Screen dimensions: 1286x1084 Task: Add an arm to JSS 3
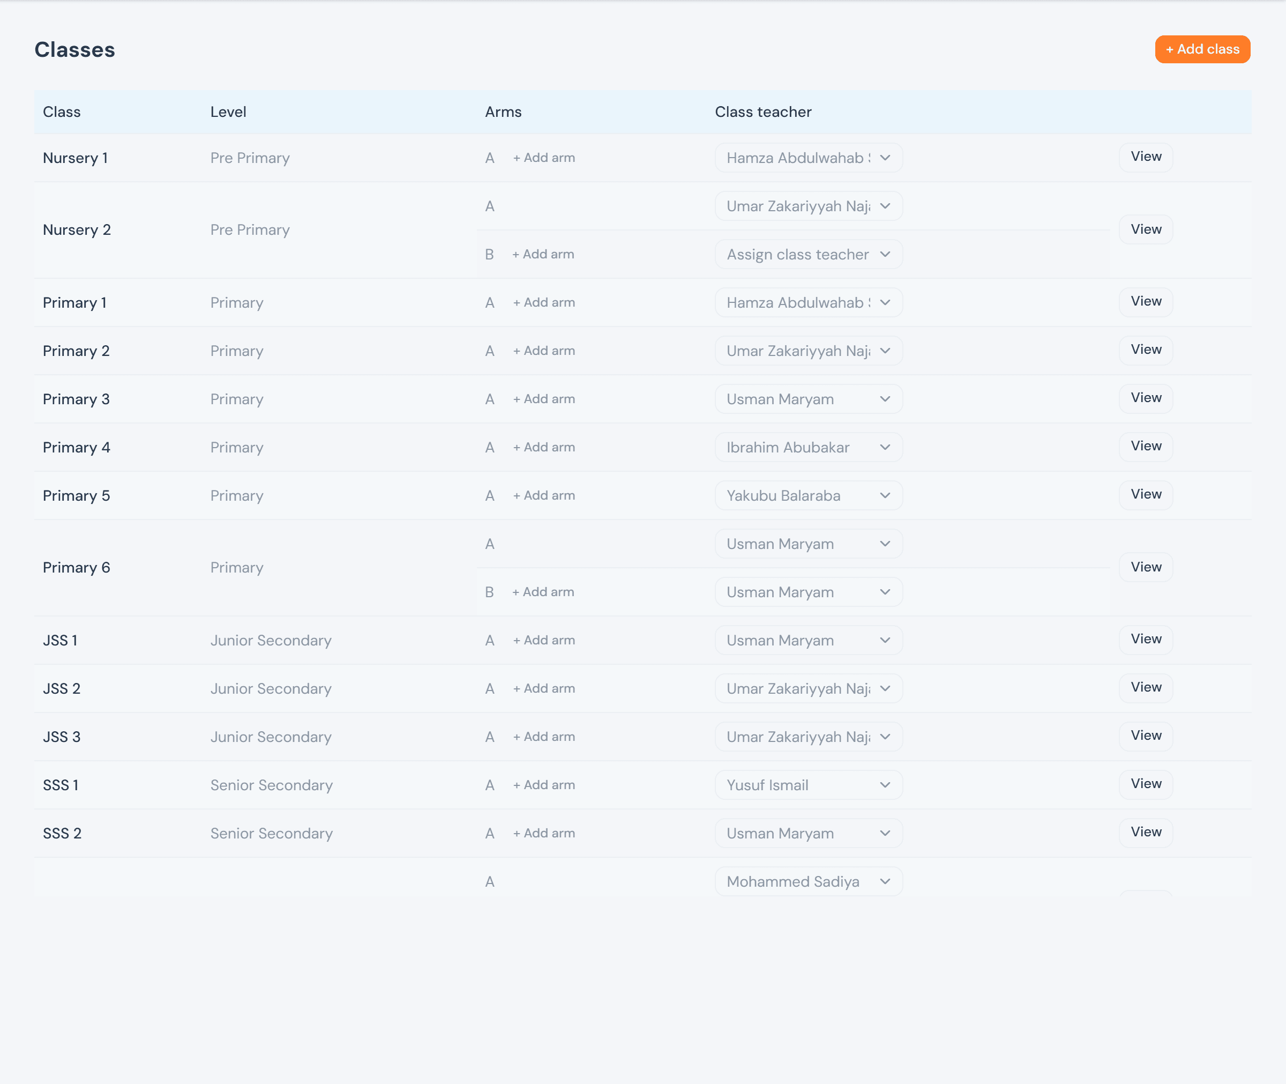544,737
